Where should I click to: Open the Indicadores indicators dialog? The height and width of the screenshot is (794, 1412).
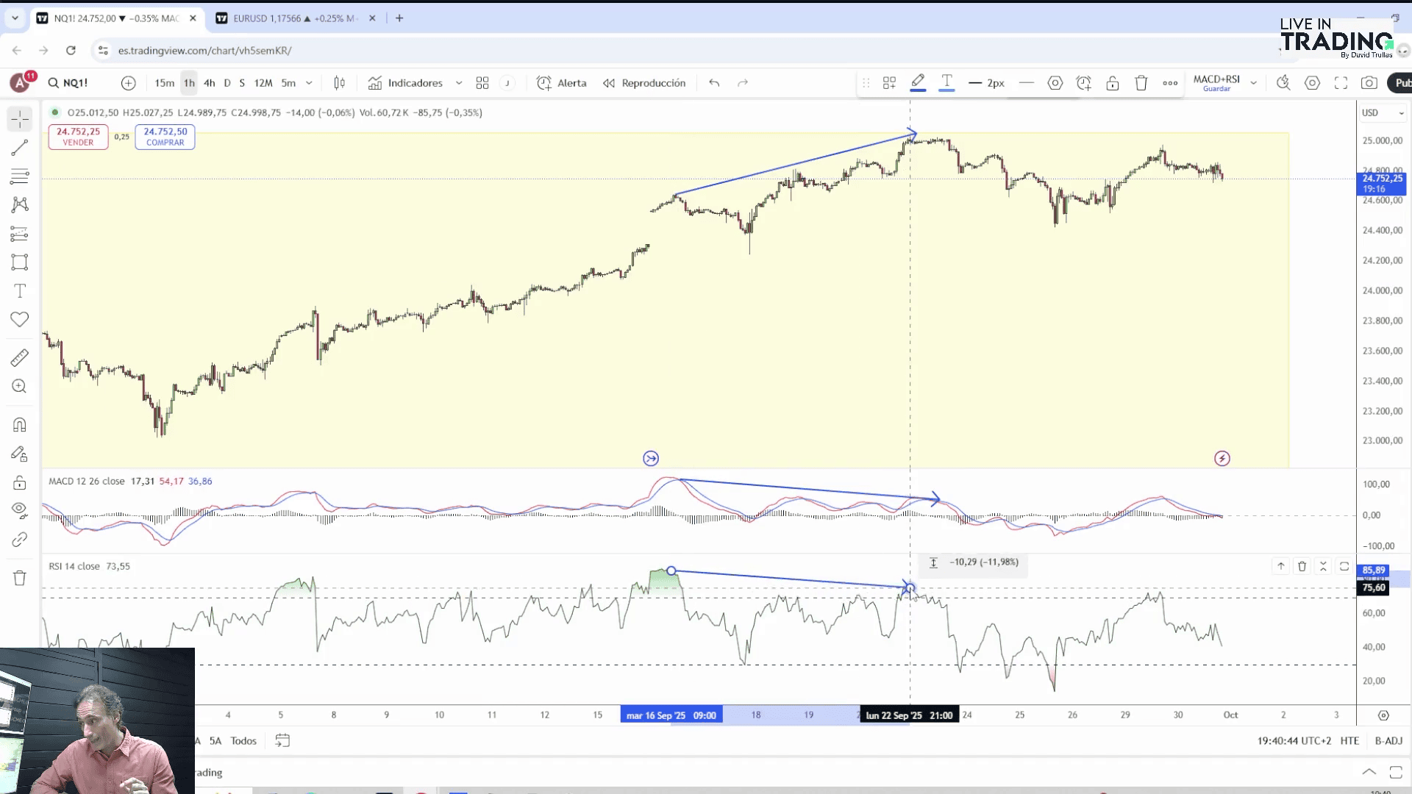406,83
